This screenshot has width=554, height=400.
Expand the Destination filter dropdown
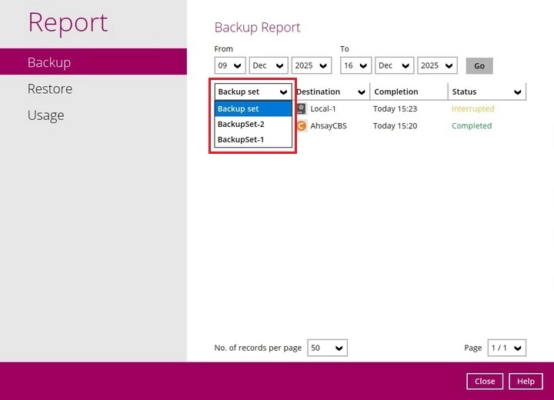pyautogui.click(x=332, y=92)
